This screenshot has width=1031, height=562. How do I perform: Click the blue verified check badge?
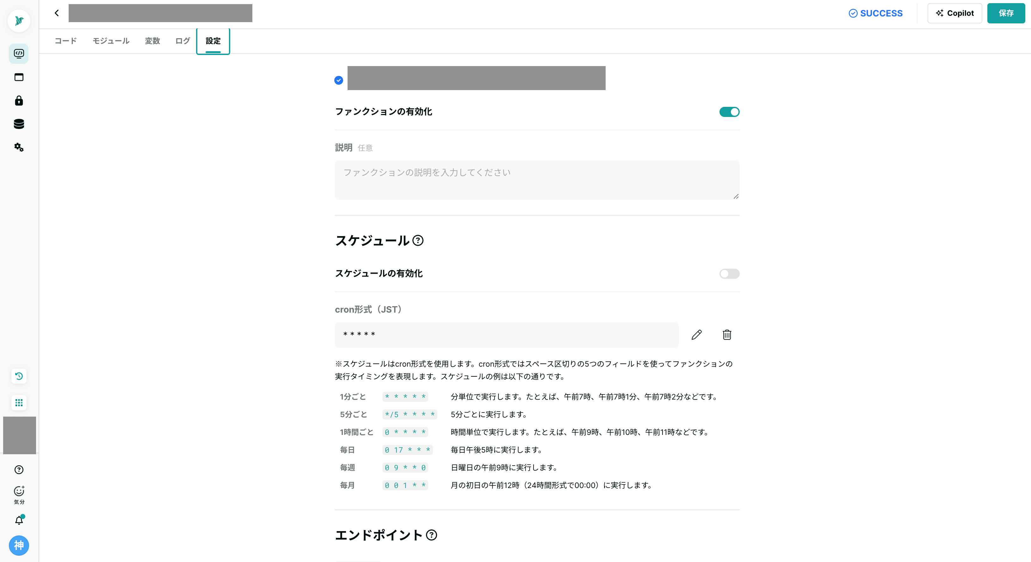(x=339, y=80)
